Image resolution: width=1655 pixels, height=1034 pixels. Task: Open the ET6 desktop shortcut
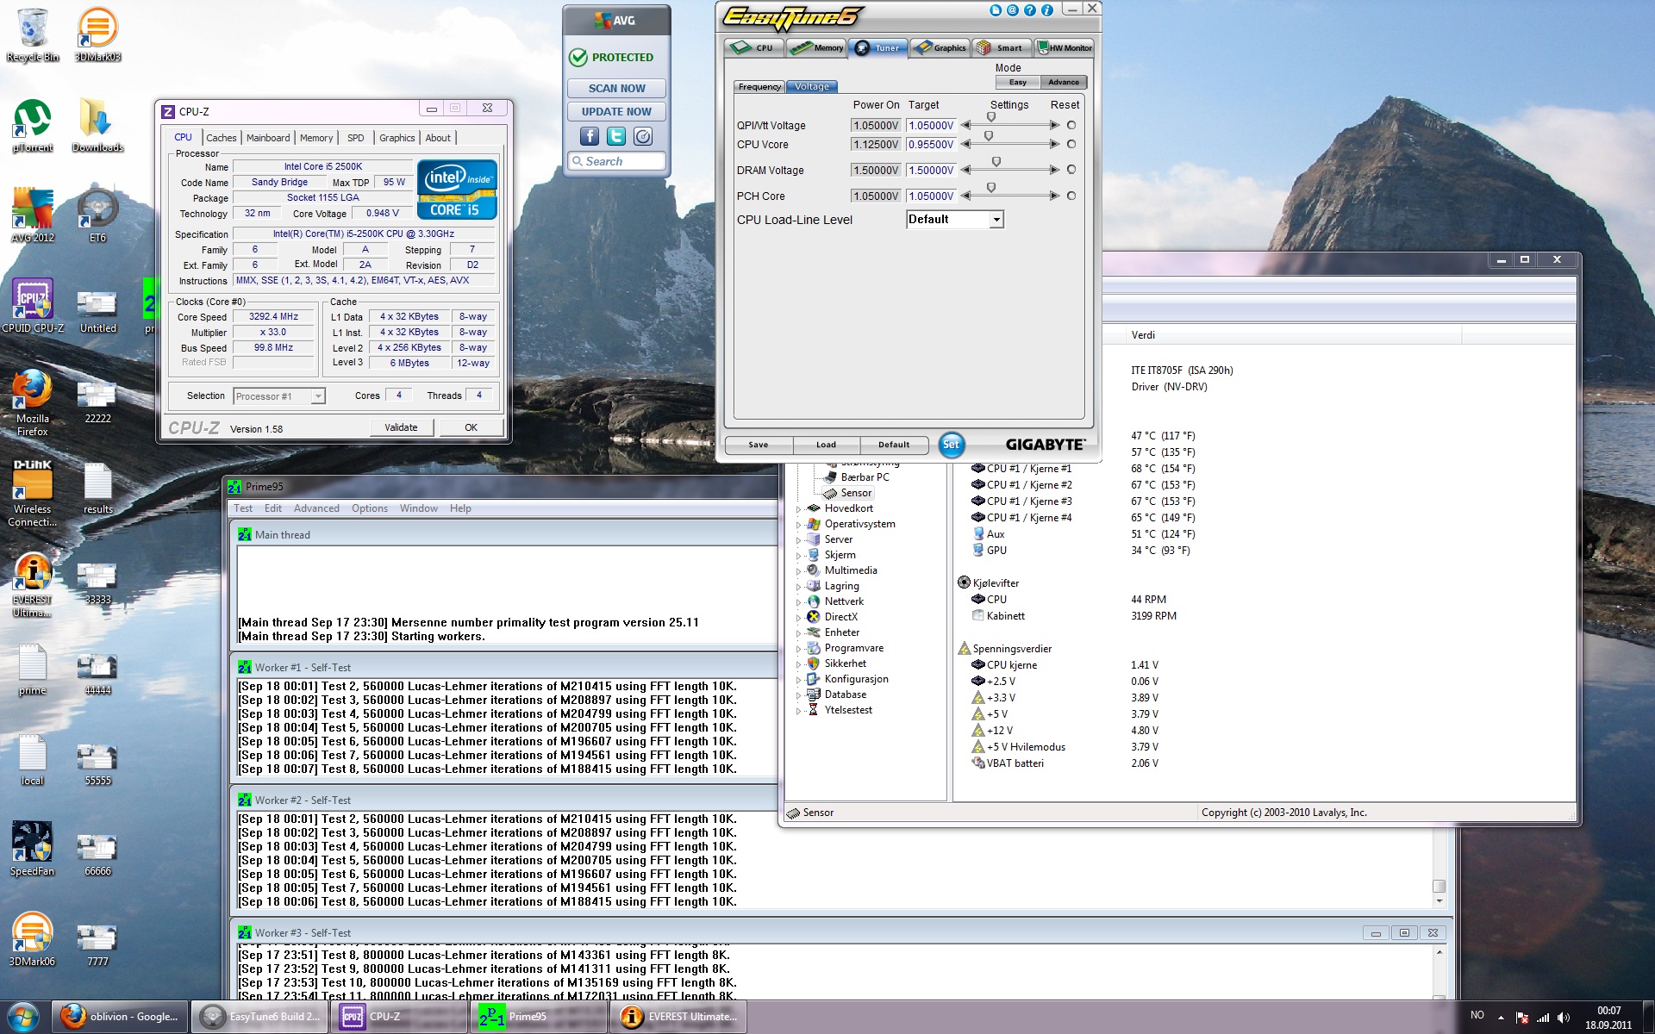pos(97,215)
